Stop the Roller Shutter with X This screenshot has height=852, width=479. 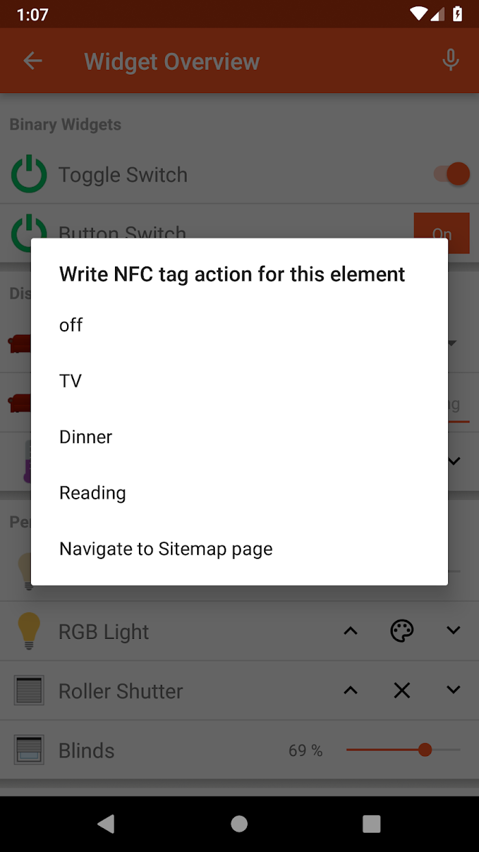402,690
